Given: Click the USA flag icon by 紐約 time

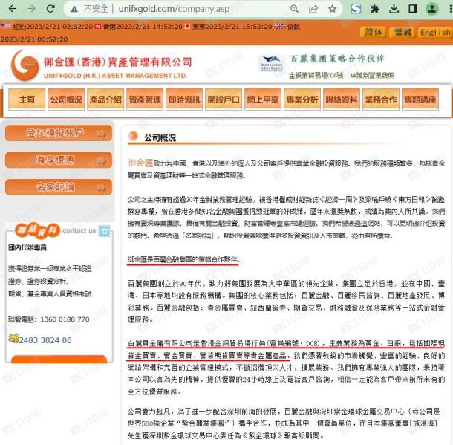Looking at the screenshot, I should point(5,26).
